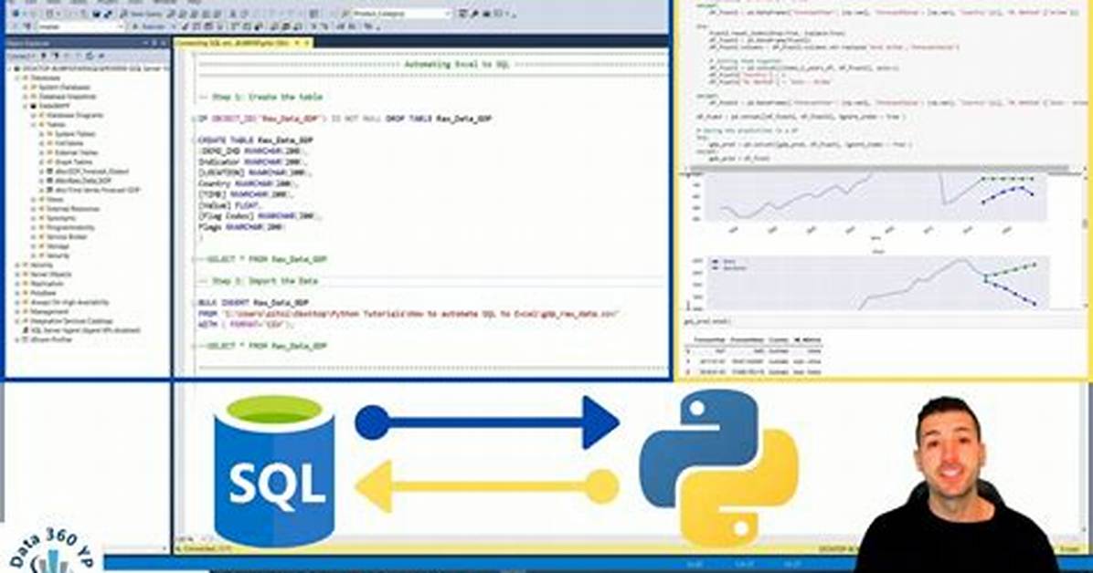Collapse the Tables node

[x=34, y=125]
